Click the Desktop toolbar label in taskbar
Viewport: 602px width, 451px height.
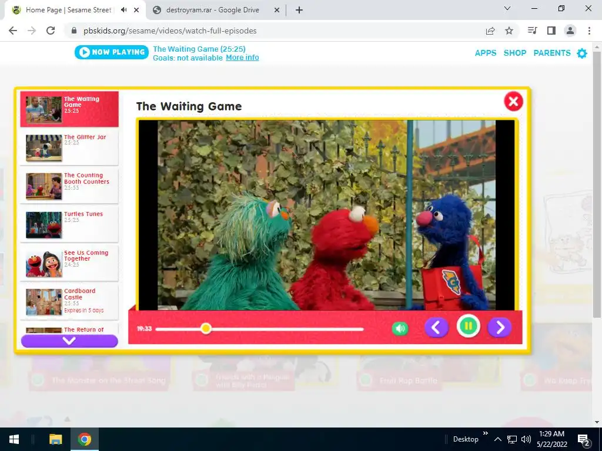(x=466, y=439)
